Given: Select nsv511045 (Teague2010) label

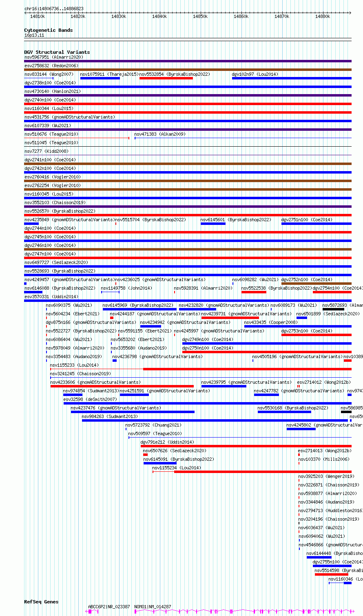Looking at the screenshot, I should [51, 143].
